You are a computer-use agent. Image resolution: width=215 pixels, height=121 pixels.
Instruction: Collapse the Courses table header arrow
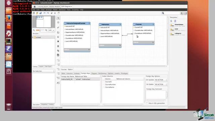[x=153, y=24]
